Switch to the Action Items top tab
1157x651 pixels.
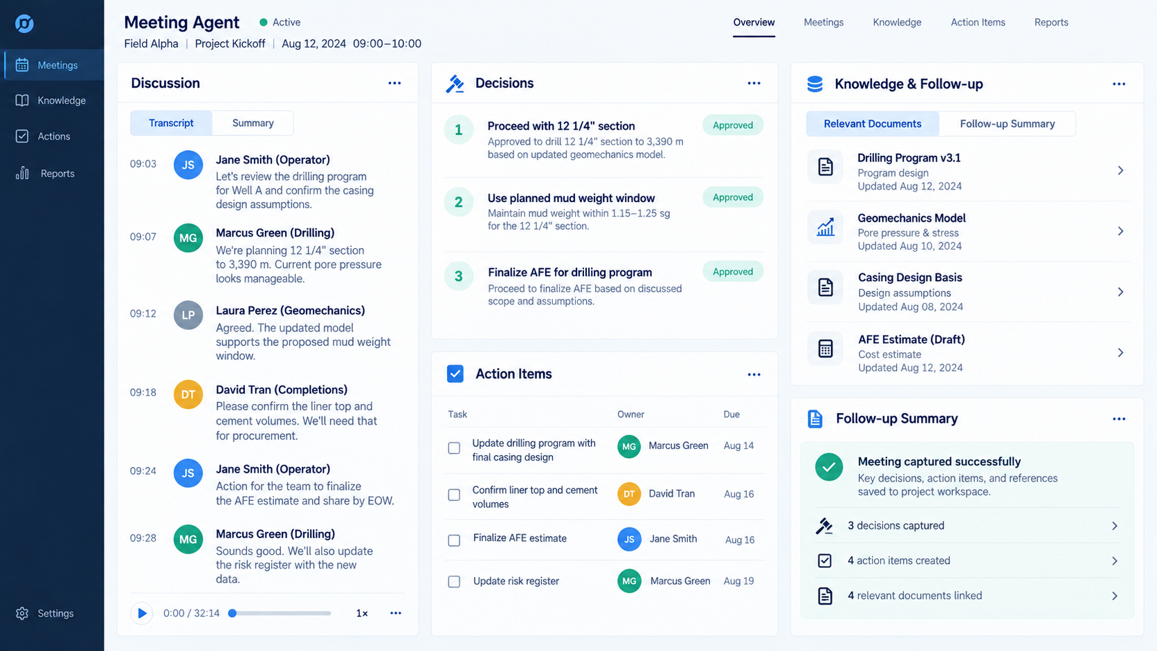click(978, 22)
